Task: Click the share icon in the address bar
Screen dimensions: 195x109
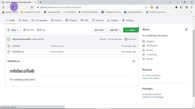Action: [146, 7]
